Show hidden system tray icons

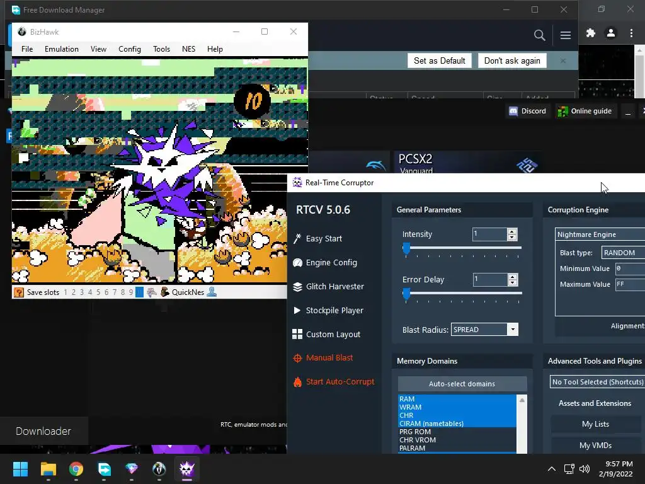click(x=552, y=469)
